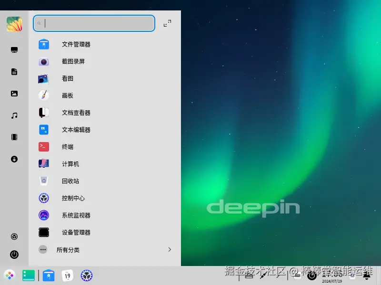Image resolution: width=381 pixels, height=285 pixels.
Task: Open the file manager taskbar icon
Action: tap(49, 275)
